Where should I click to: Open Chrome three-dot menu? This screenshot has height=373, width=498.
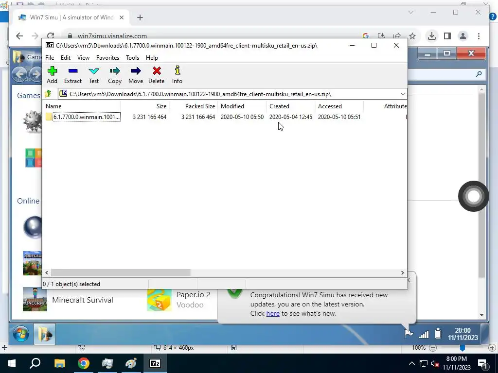pos(479,36)
